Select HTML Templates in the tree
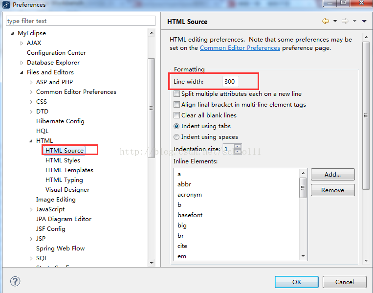Viewport: 373px width, 293px height. [x=69, y=170]
